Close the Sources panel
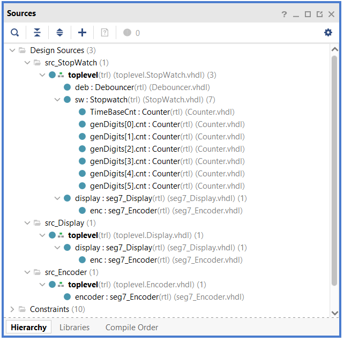Image resolution: width=344 pixels, height=342 pixels. (331, 14)
